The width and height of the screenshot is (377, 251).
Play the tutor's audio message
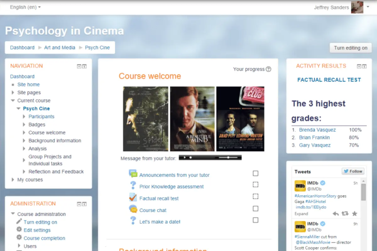click(185, 158)
